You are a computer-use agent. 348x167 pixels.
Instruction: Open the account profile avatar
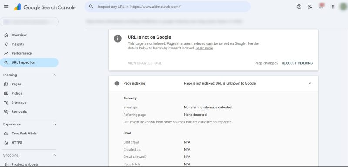point(343,7)
